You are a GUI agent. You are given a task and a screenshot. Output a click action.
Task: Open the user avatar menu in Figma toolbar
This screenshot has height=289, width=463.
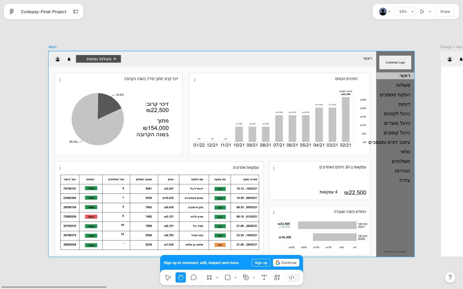point(385,12)
